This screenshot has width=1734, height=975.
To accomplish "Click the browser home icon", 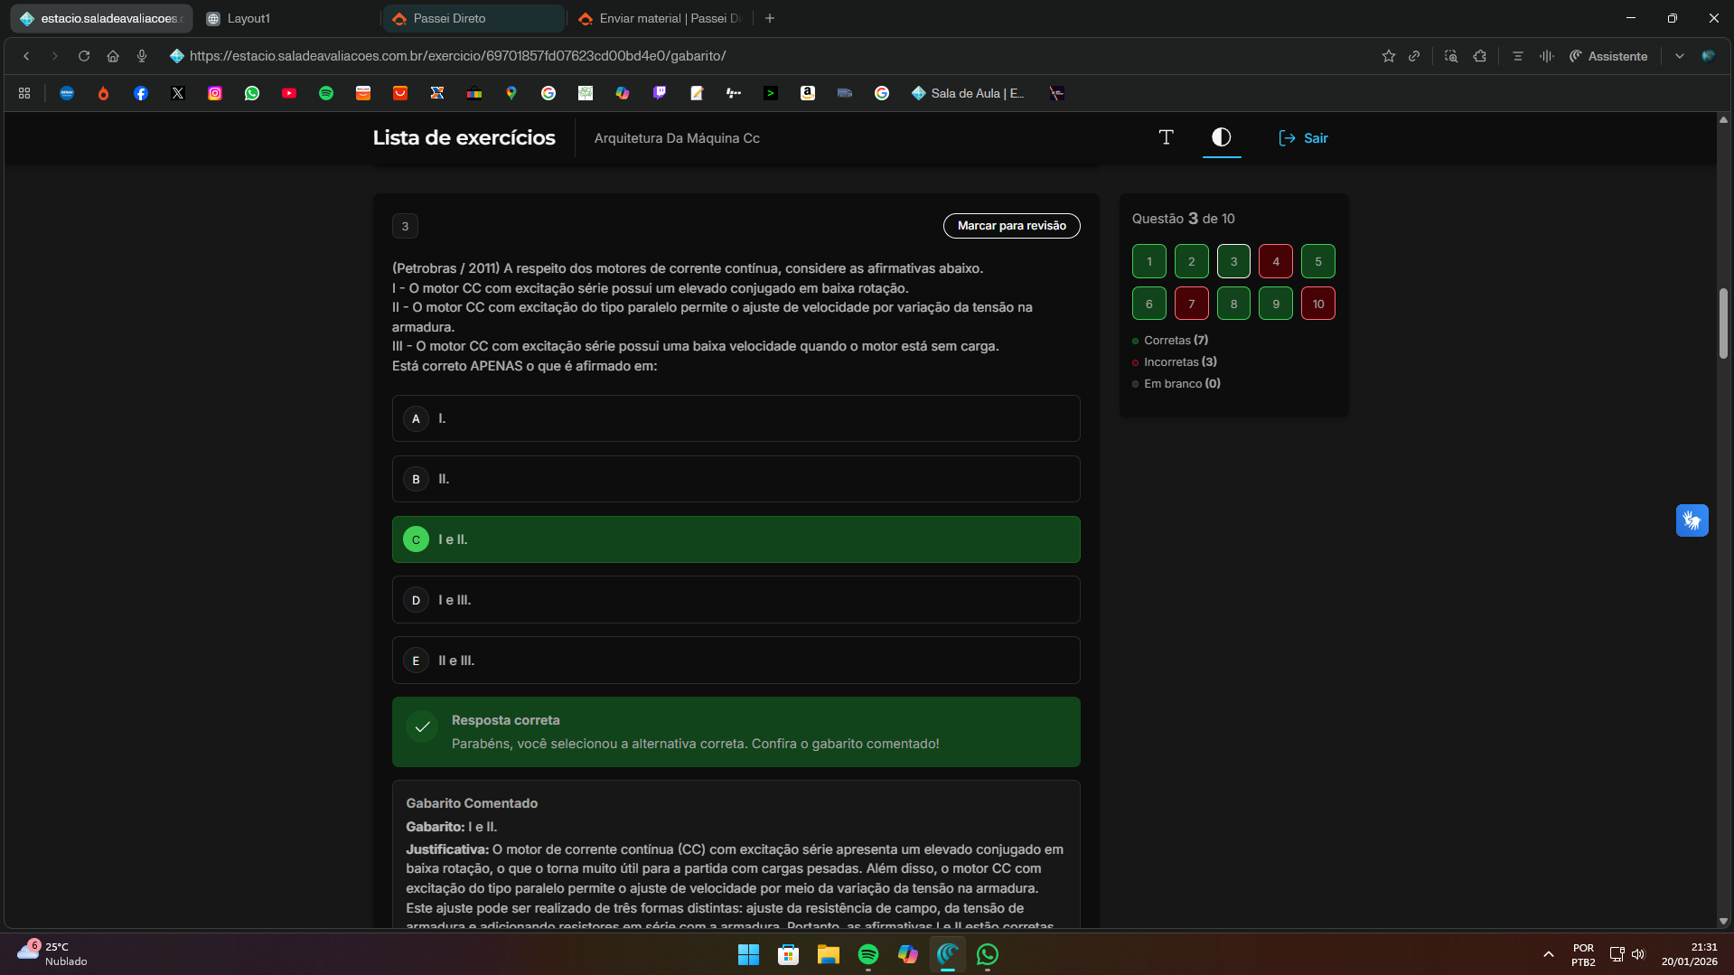I will coord(113,56).
